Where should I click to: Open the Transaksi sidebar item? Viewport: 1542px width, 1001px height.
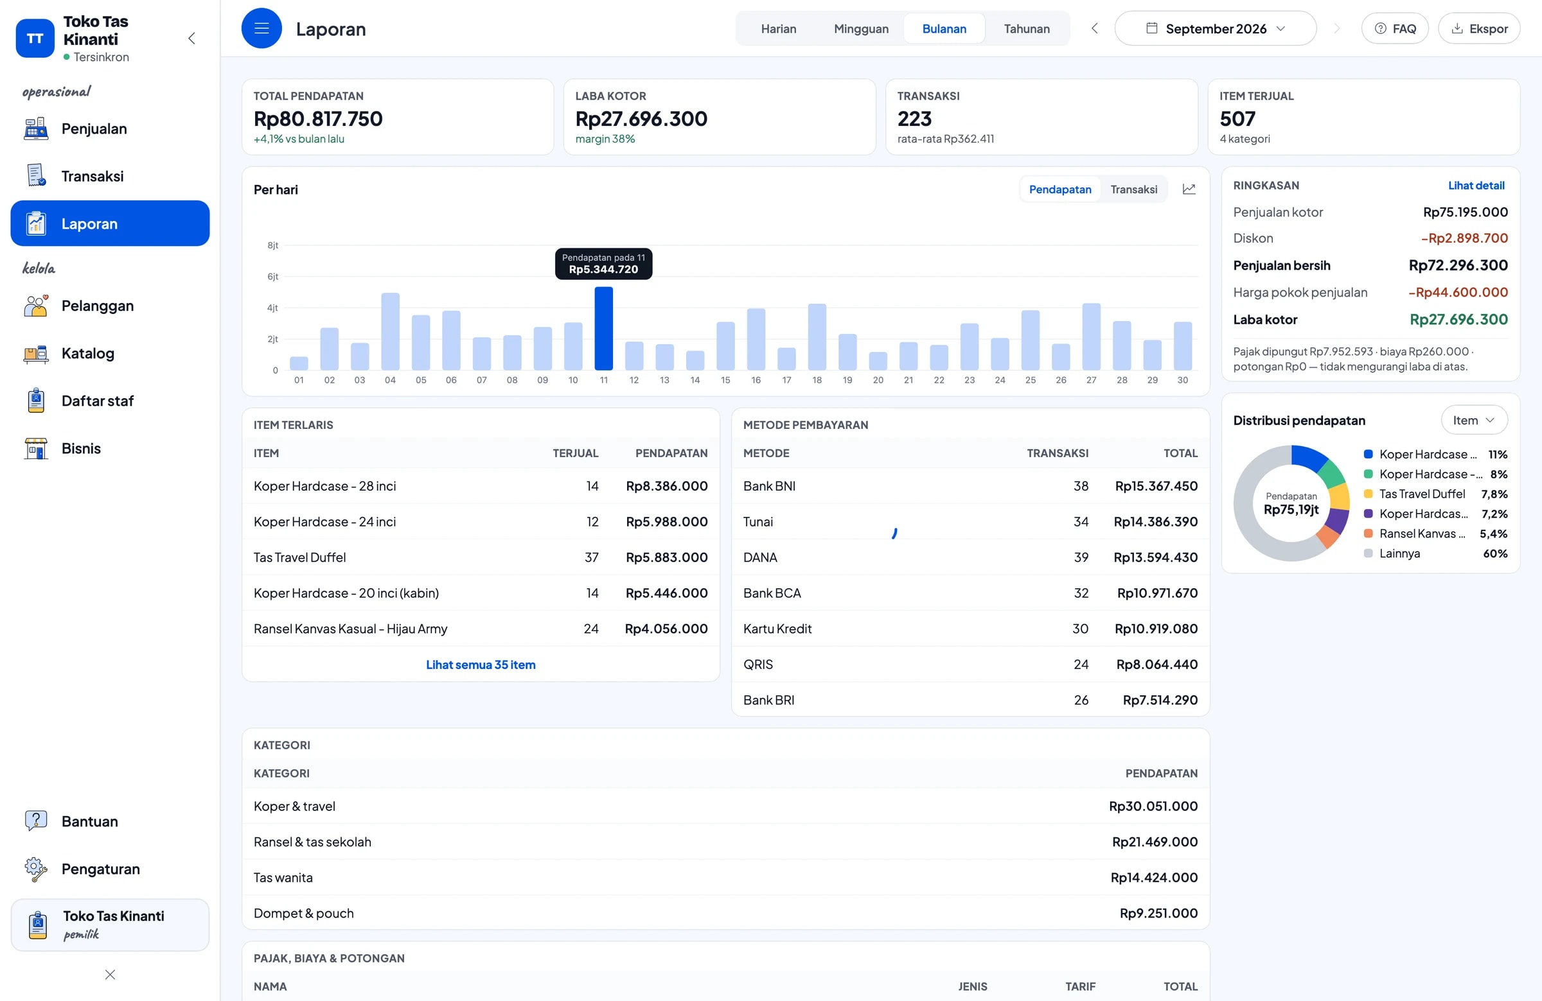pos(109,176)
